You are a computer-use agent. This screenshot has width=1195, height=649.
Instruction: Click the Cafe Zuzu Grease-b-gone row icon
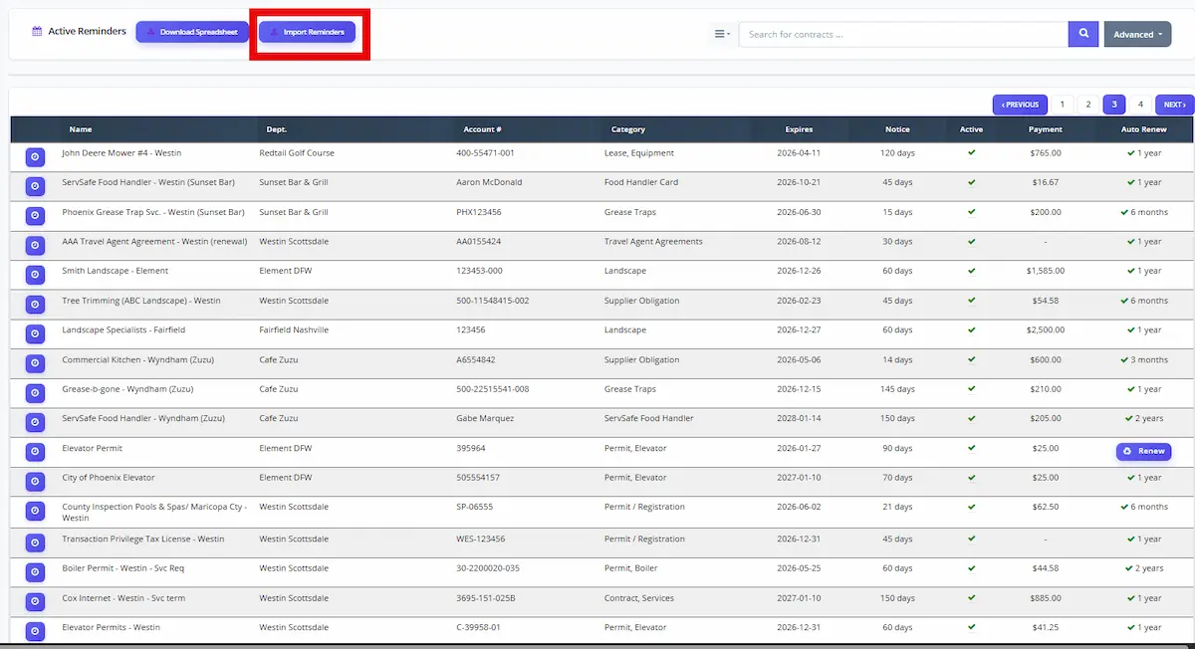[35, 393]
